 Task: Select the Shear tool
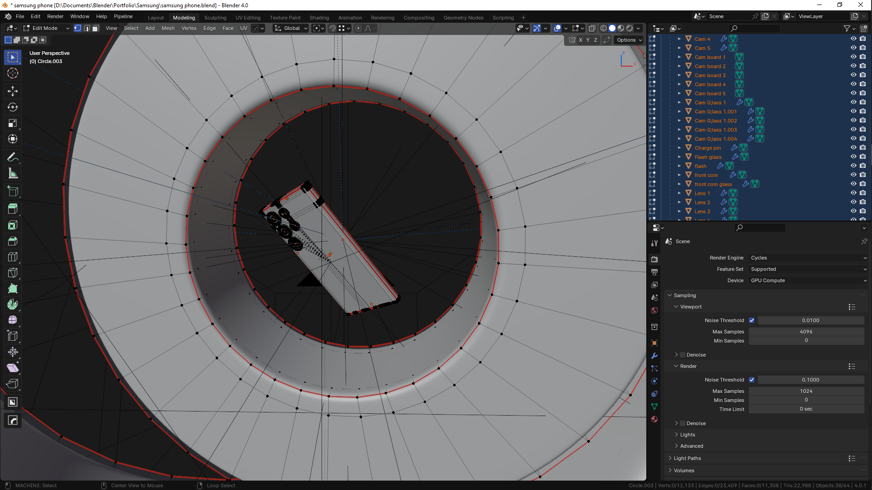(x=13, y=368)
